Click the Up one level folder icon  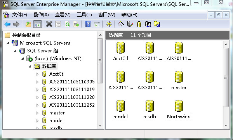coord(28,24)
